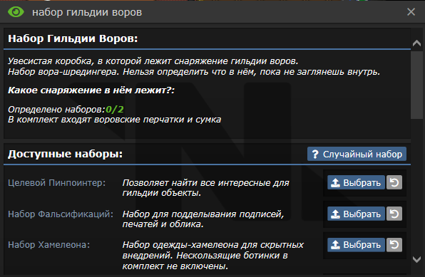
Task: Click the window title набор гильдии воров
Action: click(87, 12)
